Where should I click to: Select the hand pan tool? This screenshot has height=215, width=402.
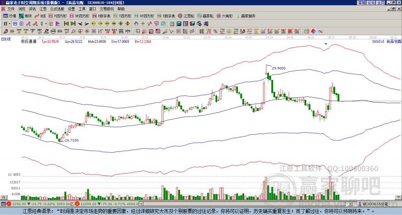click(136, 24)
